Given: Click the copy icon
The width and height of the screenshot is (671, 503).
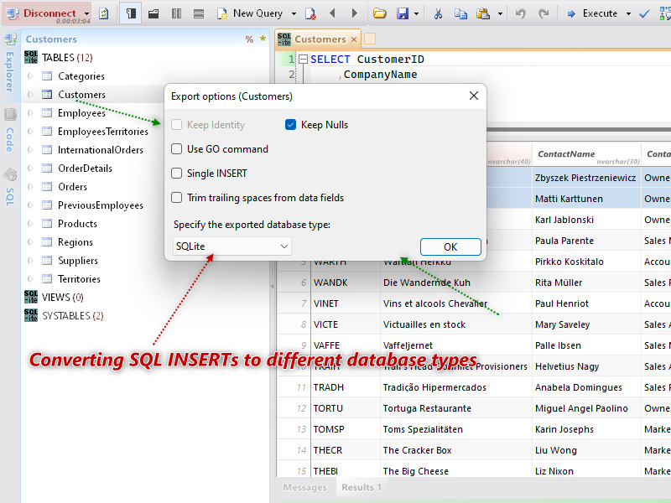Looking at the screenshot, I should (x=460, y=13).
